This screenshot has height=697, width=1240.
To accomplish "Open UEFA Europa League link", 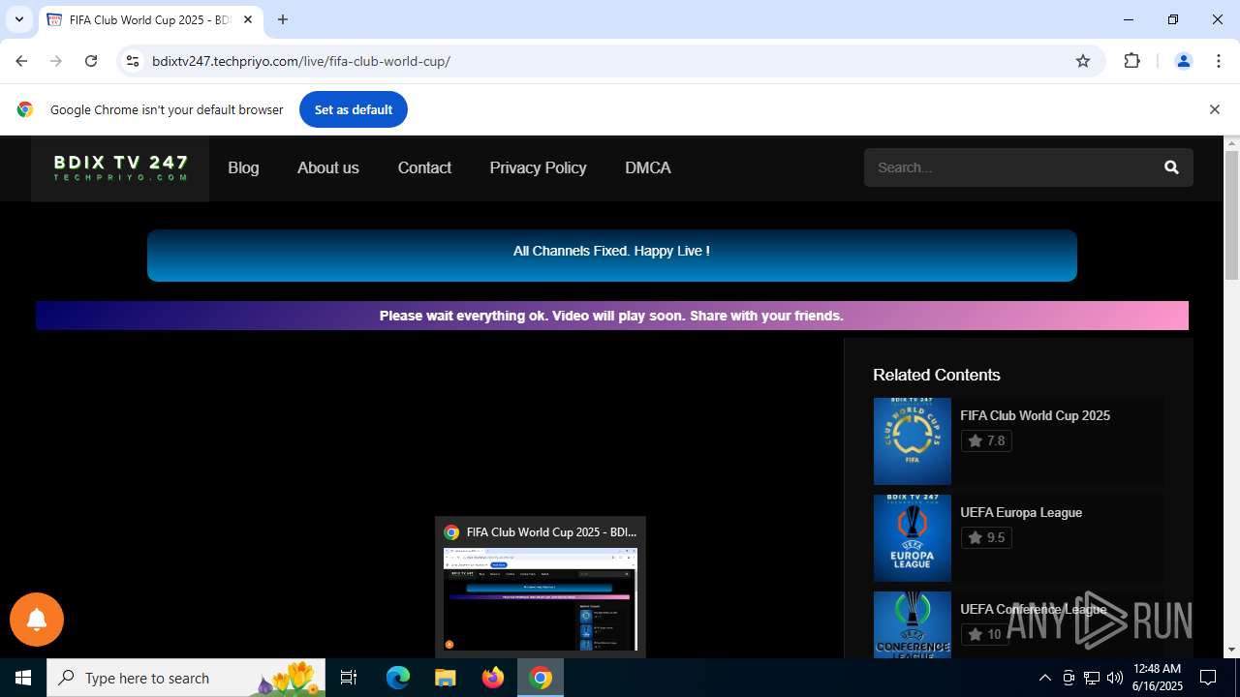I will click(1021, 512).
